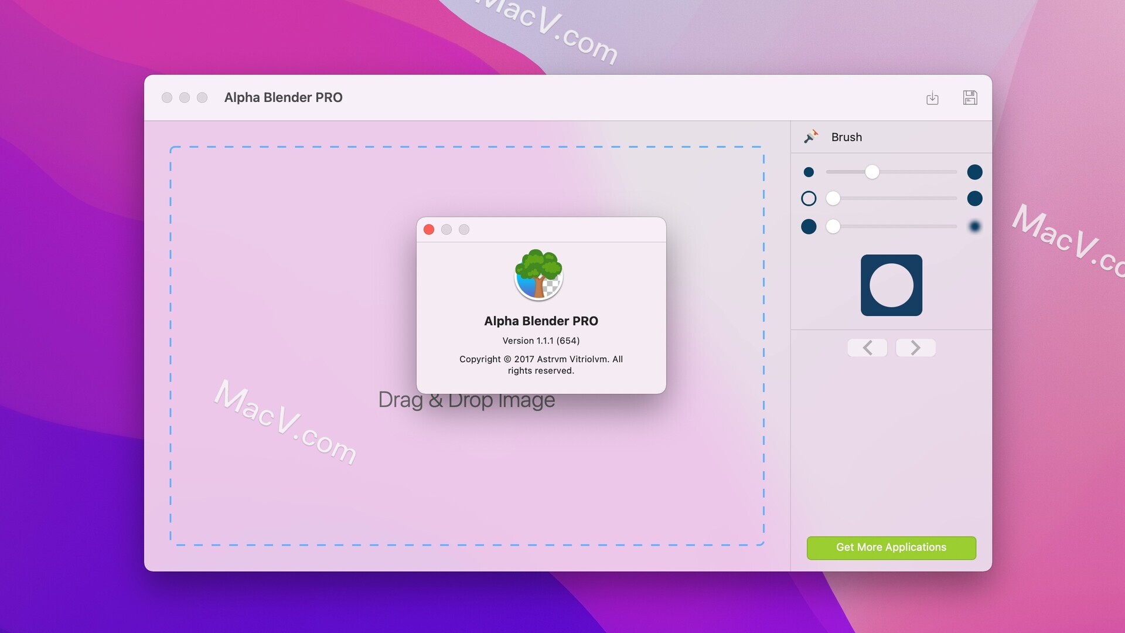Click Alpha Blender PRO name in About dialog
The image size is (1125, 633).
coord(541,321)
